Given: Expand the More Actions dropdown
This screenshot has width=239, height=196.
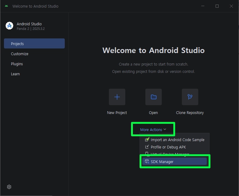Looking at the screenshot, I should point(153,130).
